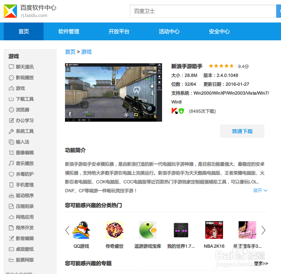281x274 pixels.
Task: Click the (8495次下载) download count
Action: (202, 111)
